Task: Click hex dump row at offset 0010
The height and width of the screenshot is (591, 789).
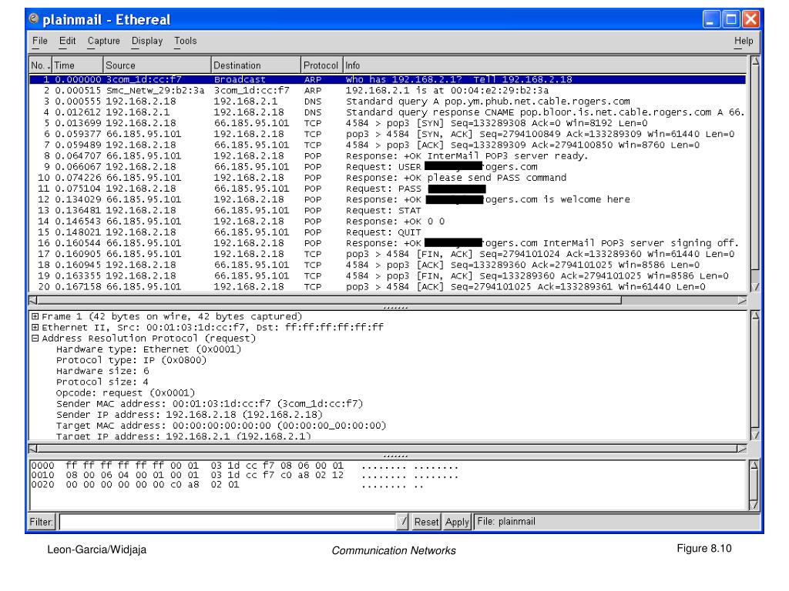Action: coord(244,476)
